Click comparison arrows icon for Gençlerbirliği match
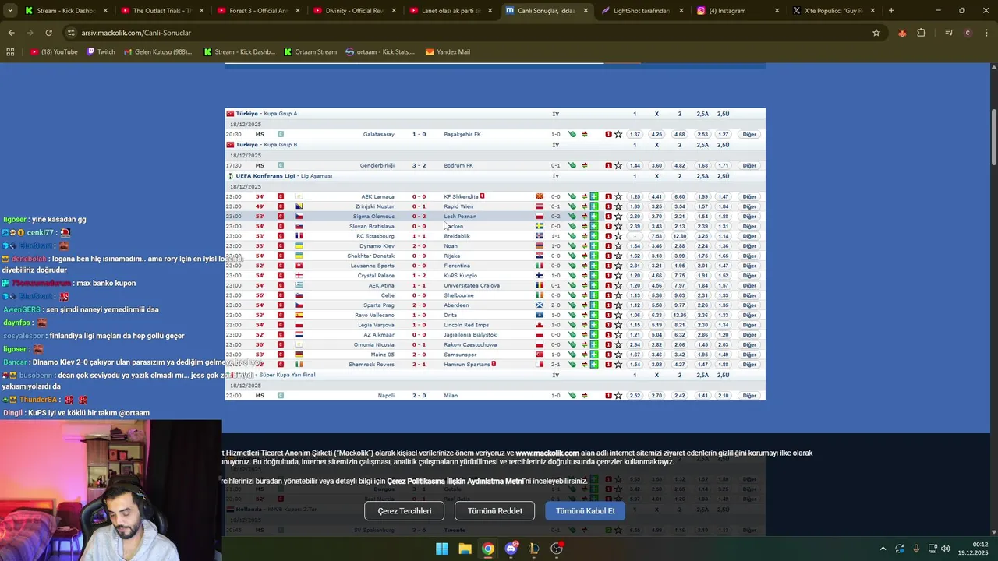Image resolution: width=998 pixels, height=561 pixels. [x=584, y=165]
